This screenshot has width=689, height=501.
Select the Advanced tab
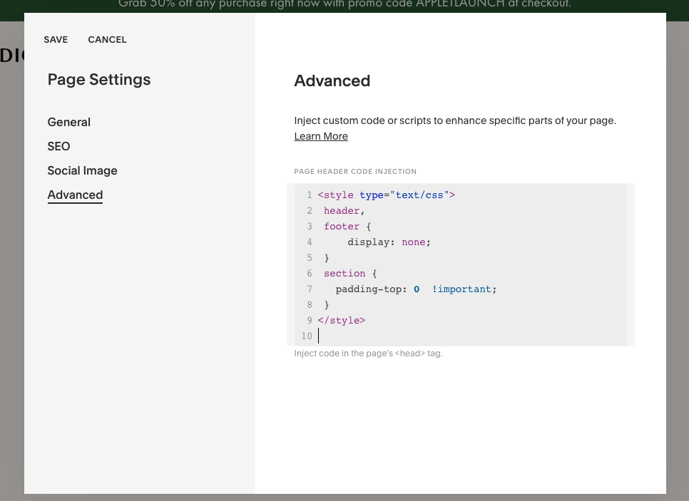75,195
